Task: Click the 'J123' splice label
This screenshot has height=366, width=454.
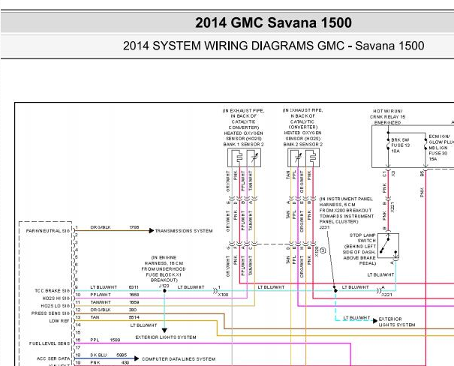Action: (x=164, y=286)
